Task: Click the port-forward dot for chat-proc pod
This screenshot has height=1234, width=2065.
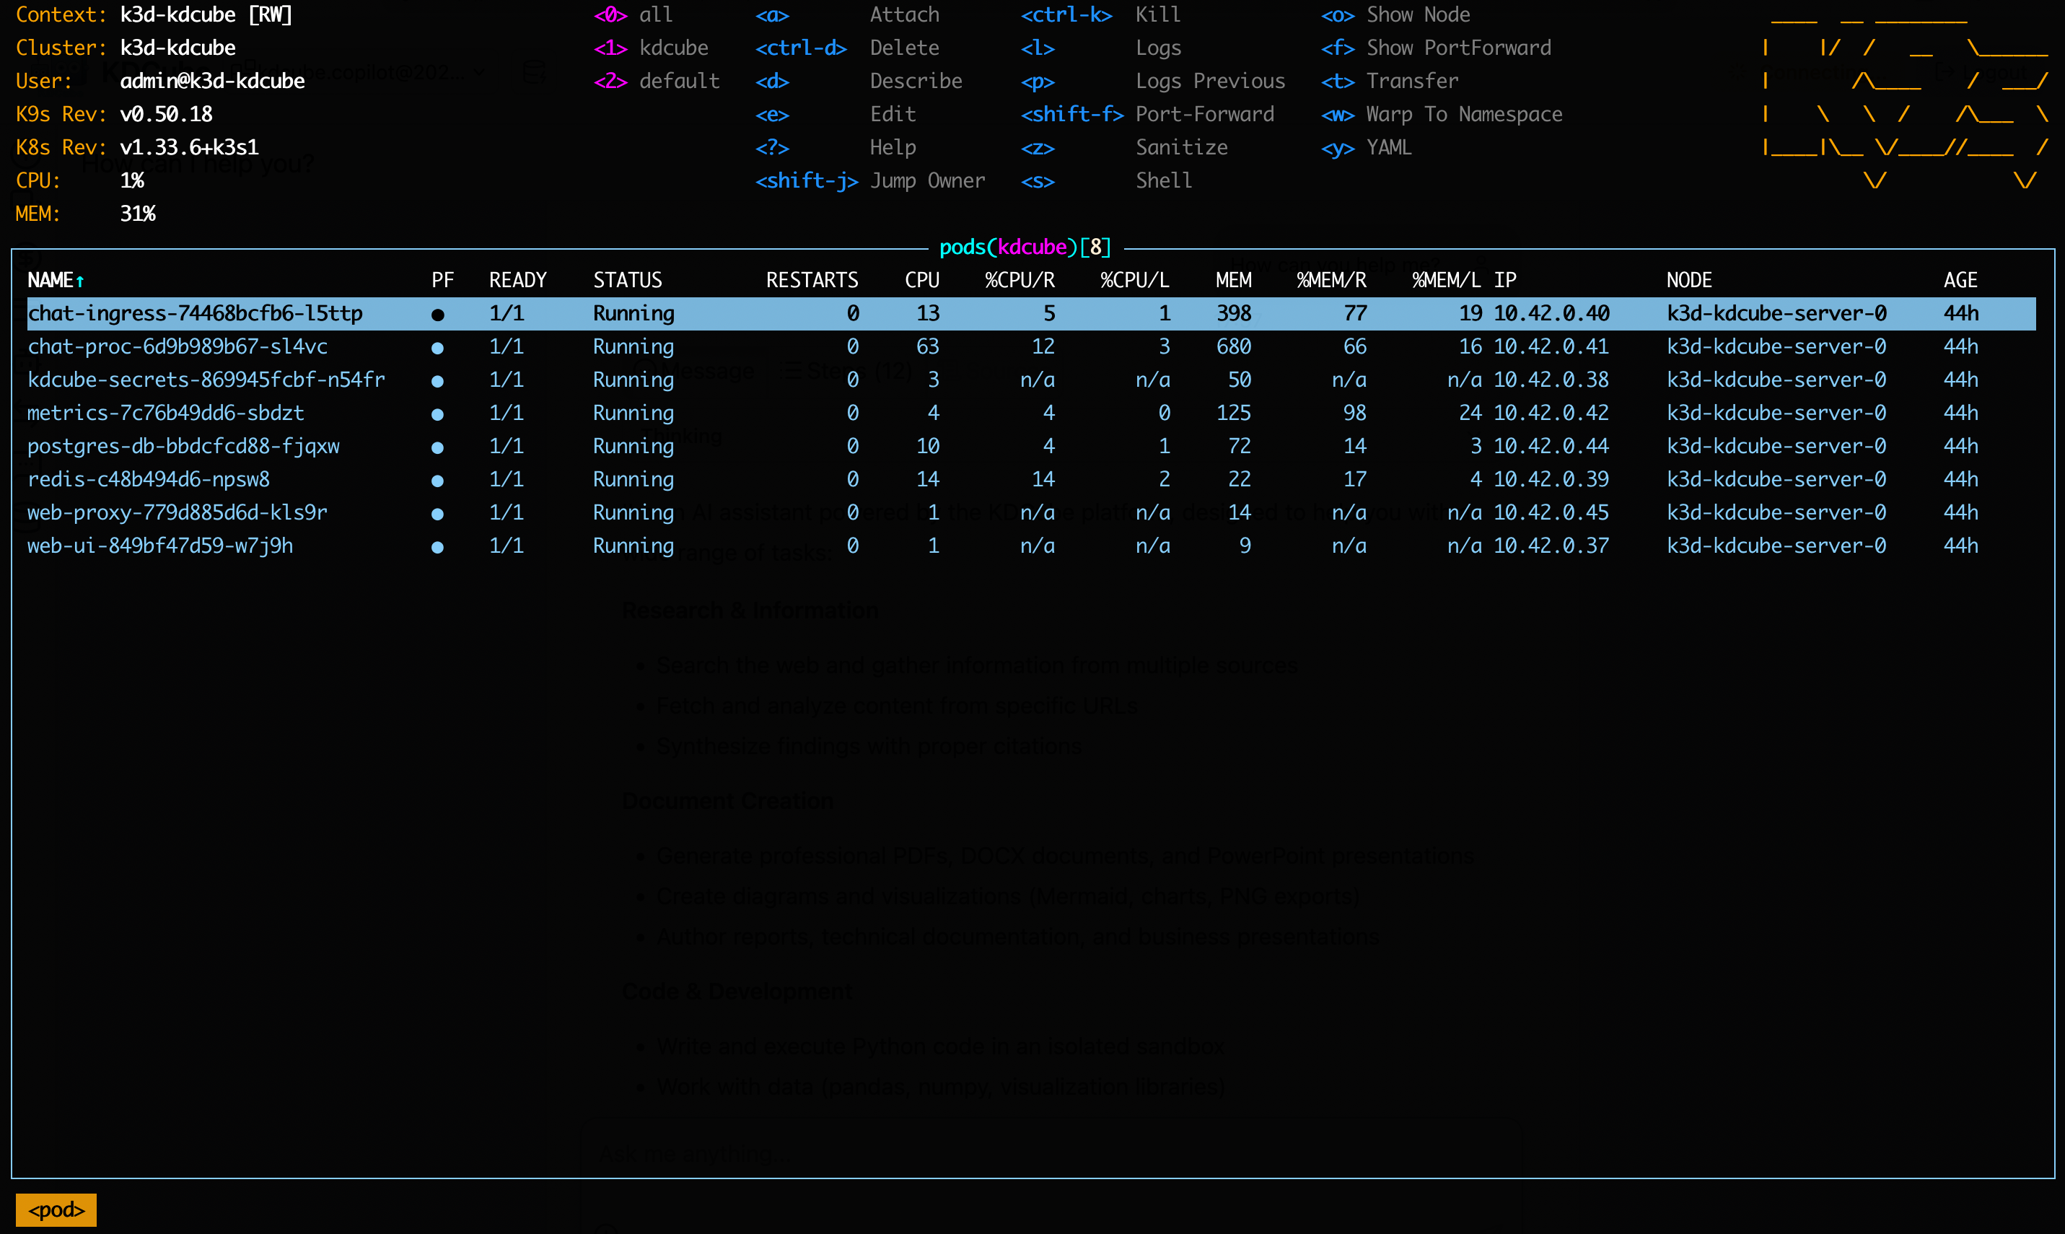Action: pos(437,349)
